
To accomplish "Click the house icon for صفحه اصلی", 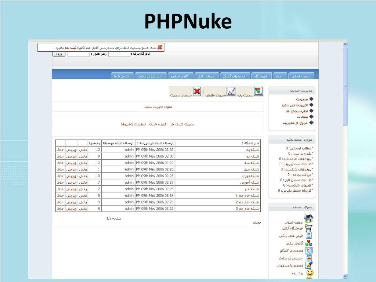I will (x=308, y=219).
